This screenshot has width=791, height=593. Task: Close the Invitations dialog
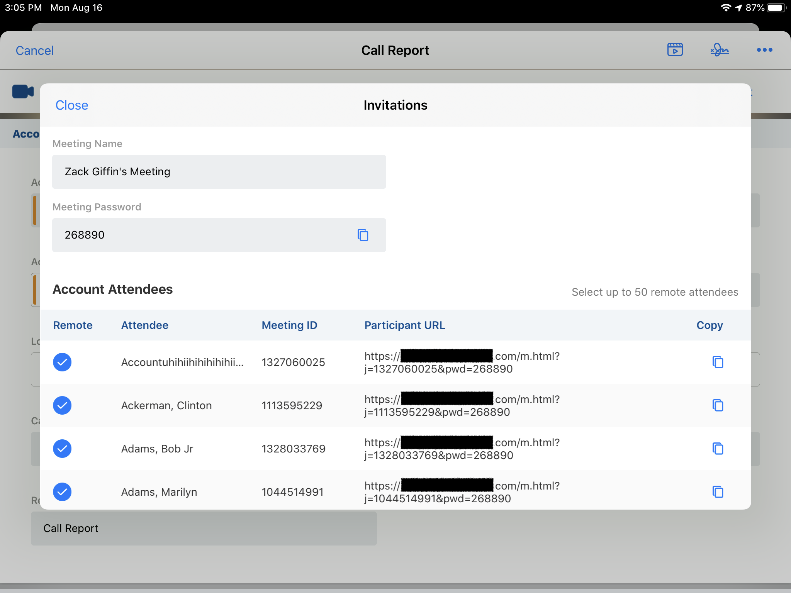click(x=72, y=105)
